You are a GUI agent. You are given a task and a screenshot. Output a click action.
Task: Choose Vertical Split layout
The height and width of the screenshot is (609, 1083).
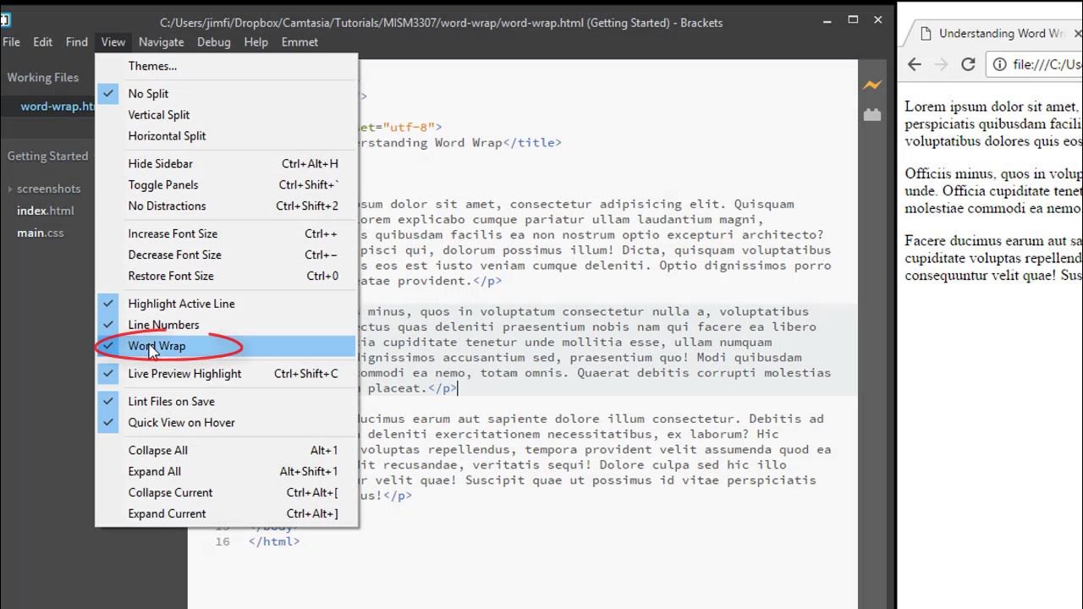226,115
